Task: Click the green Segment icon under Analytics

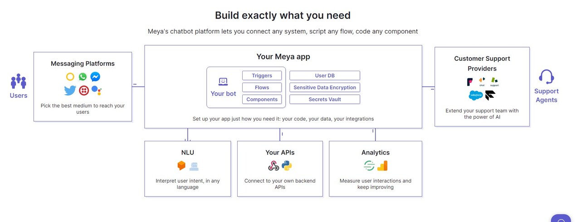Action: point(369,166)
